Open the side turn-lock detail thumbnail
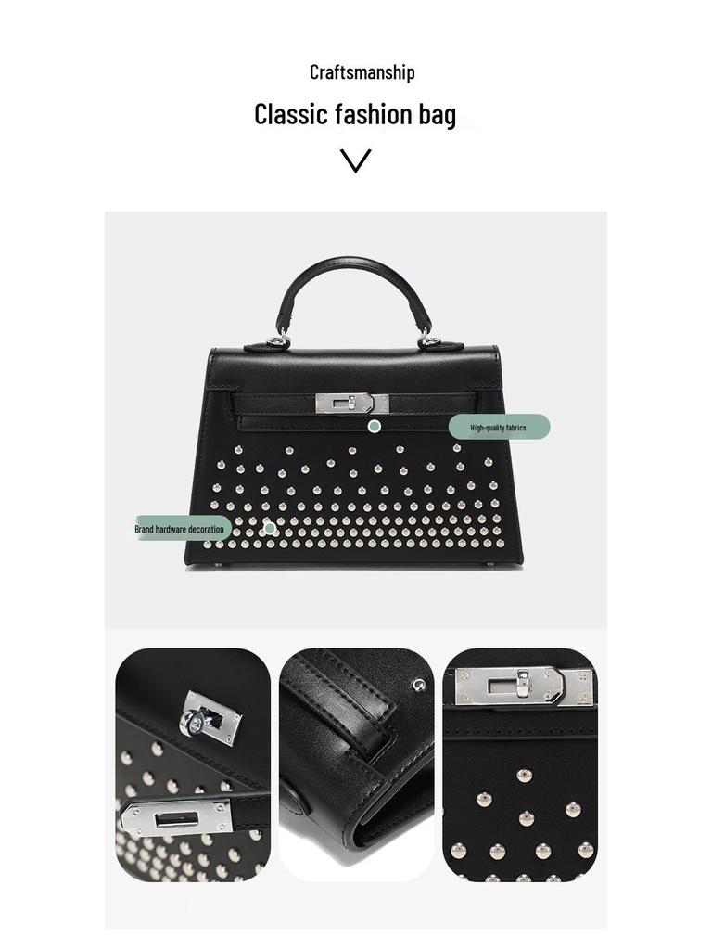Image resolution: width=712 pixels, height=950 pixels. coord(193,764)
